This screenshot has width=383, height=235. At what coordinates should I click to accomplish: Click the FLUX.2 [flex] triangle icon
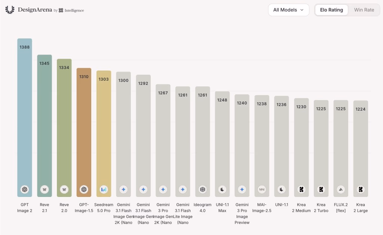point(341,189)
